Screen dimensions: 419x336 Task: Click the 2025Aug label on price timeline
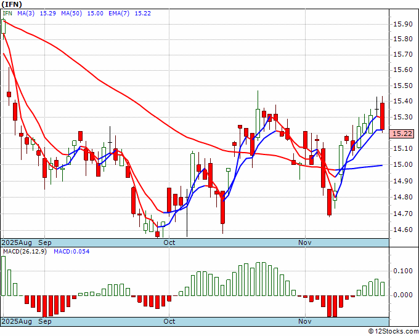[x=17, y=242]
